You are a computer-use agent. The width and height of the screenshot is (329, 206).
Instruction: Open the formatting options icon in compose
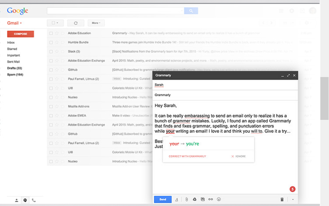177,200
